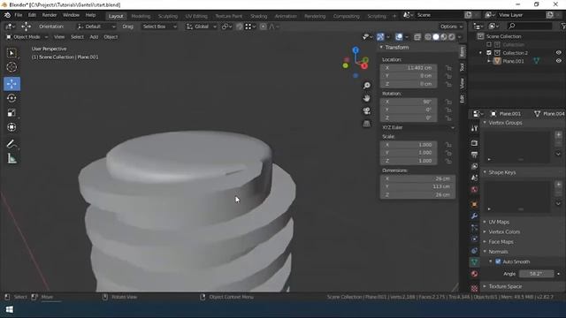Click the Pan view hand icon
This screenshot has width=566, height=318.
[366, 98]
